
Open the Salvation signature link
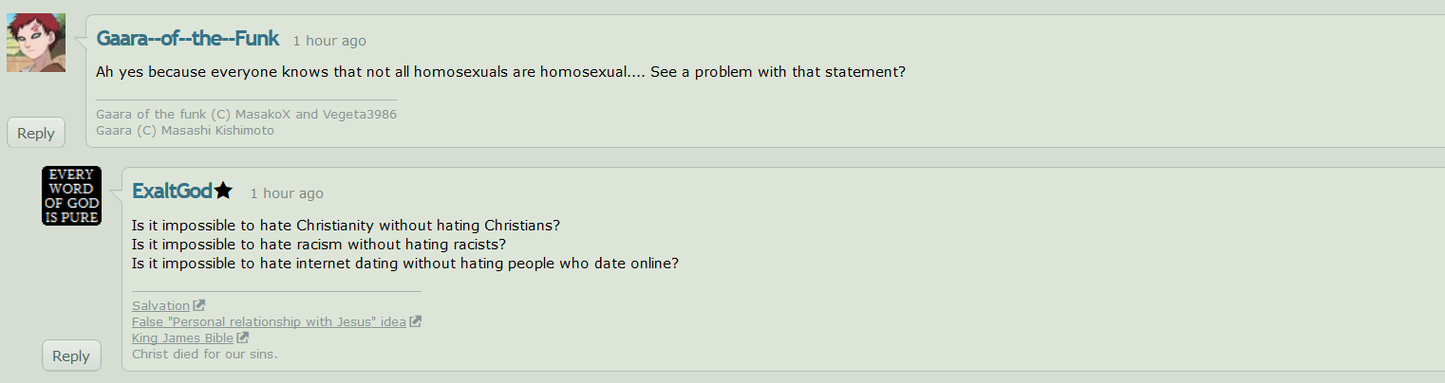(160, 305)
